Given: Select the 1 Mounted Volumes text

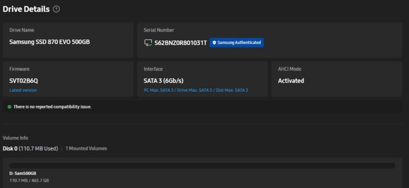Looking at the screenshot, I should (x=86, y=148).
